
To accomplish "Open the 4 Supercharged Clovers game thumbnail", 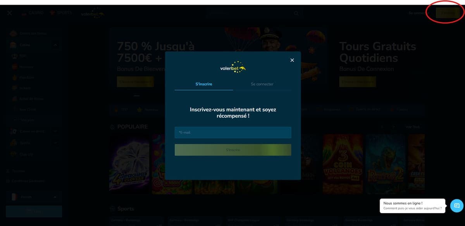I will [129, 164].
